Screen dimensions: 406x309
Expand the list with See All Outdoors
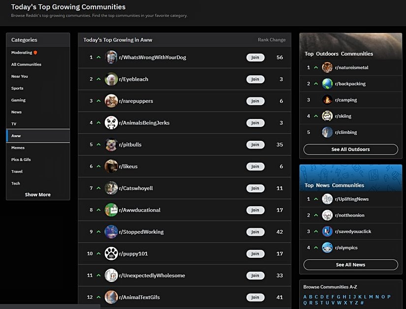coord(350,150)
